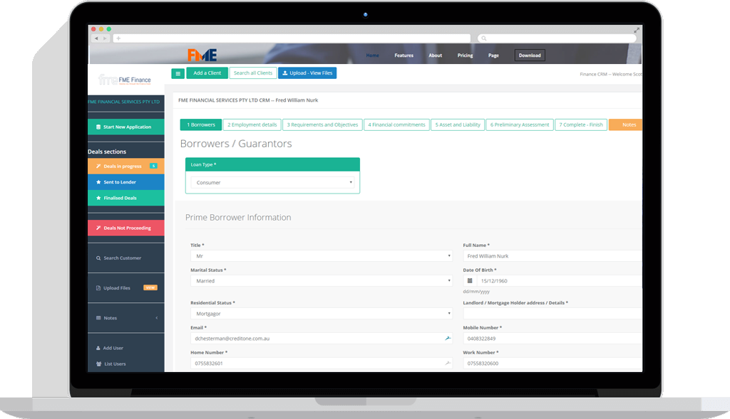Screen dimensions: 730x419
Task: Open Finalised Deals section
Action: tap(125, 198)
